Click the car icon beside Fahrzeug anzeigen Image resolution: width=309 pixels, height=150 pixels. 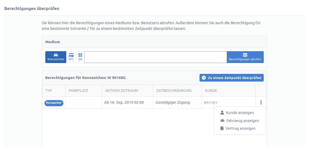222,121
